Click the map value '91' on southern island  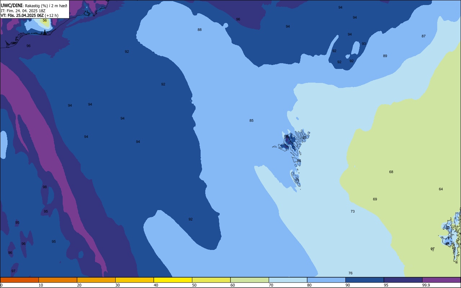coord(297,180)
